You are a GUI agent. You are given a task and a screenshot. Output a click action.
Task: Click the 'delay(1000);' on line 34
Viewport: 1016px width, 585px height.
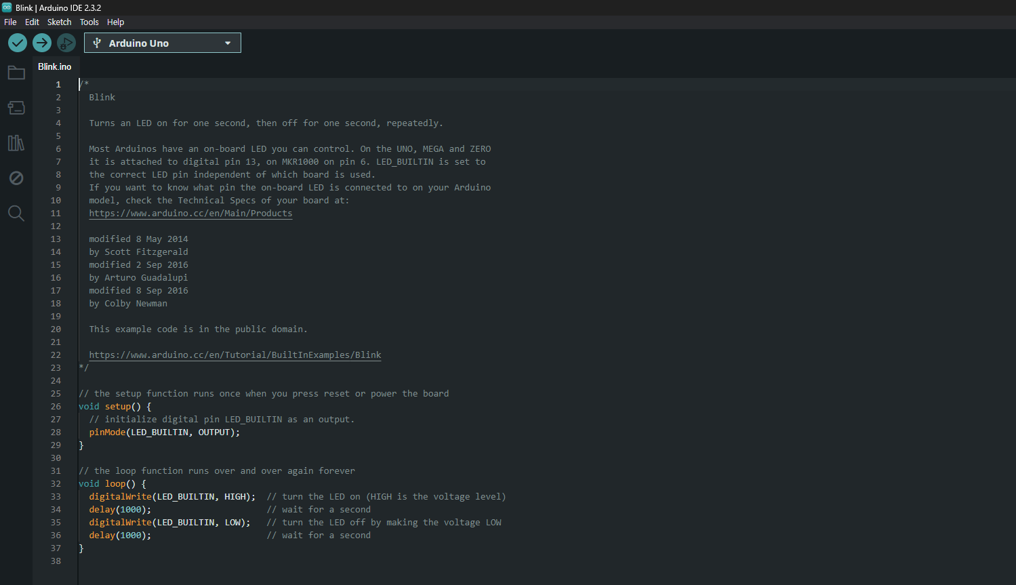pos(120,509)
